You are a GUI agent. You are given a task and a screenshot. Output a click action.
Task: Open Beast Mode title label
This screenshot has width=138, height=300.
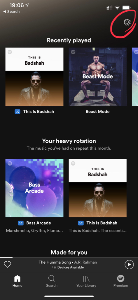coord(97,112)
